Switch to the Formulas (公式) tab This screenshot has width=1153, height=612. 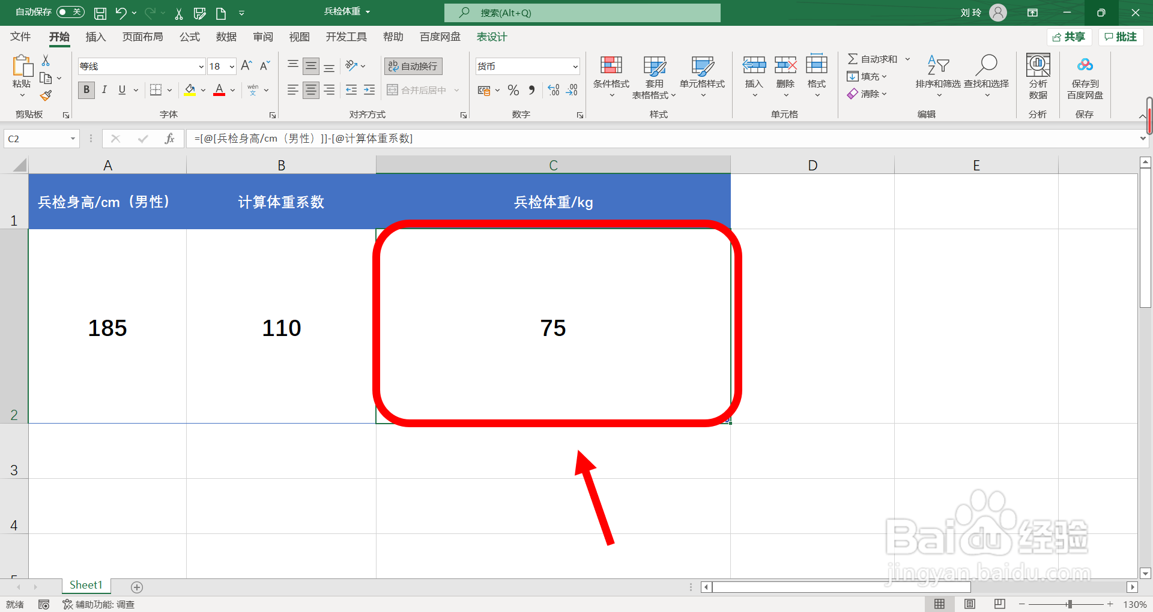[189, 37]
